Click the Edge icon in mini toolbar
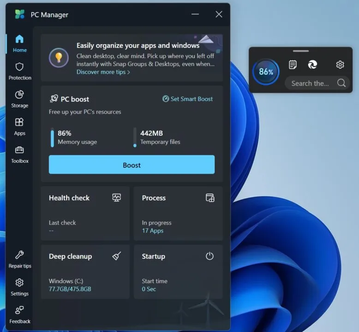The height and width of the screenshot is (332, 359). pyautogui.click(x=312, y=65)
